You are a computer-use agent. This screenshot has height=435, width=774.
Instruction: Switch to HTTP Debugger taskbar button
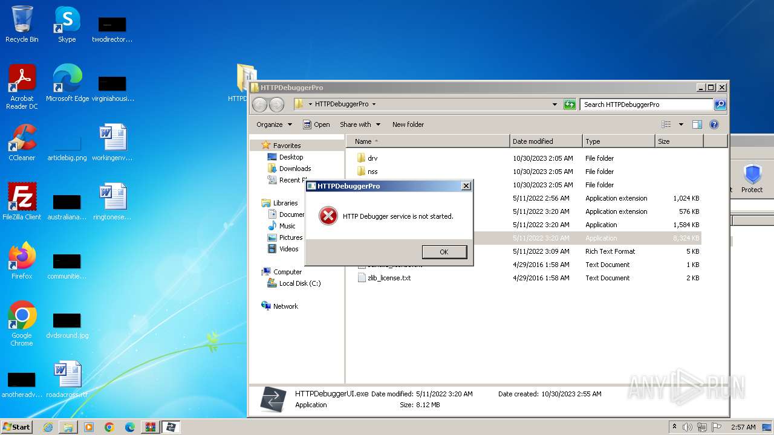[171, 427]
